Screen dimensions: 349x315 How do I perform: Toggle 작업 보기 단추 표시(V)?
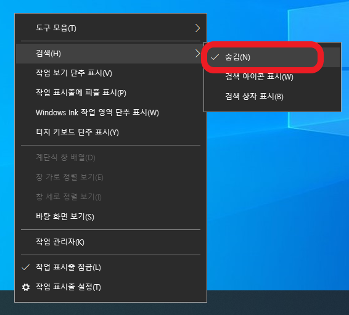point(110,73)
